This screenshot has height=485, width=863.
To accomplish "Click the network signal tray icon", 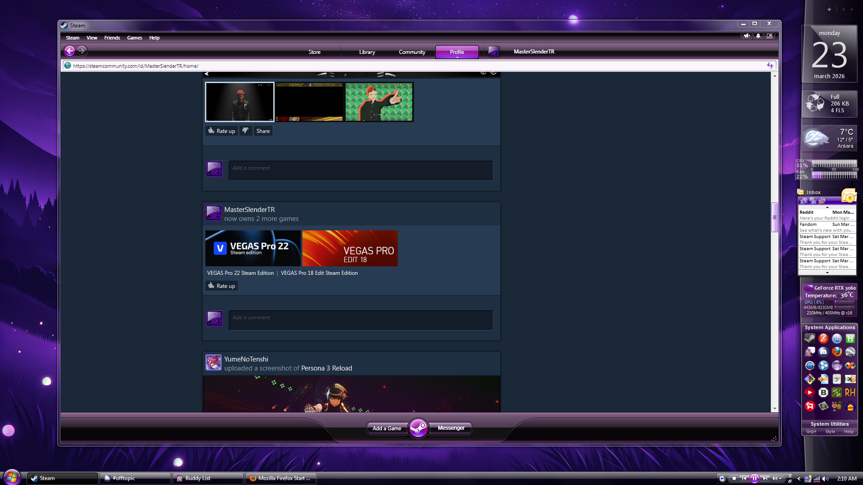I will pyautogui.click(x=817, y=479).
